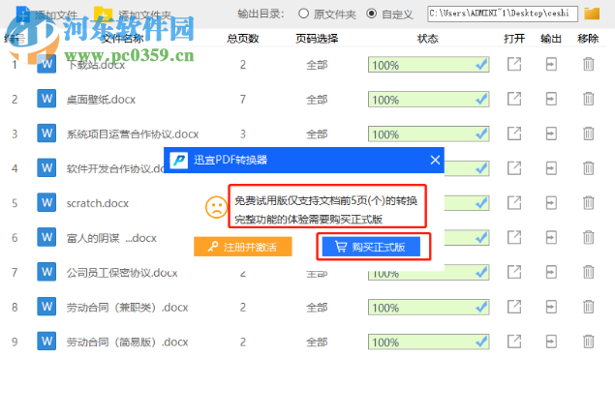Viewport: 615px width, 416px height.
Task: Change page selection for 系统项目运营合作协议.docx
Action: (x=317, y=134)
